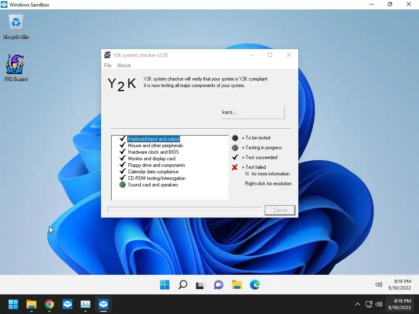Click the Cancel button
The image size is (419, 314).
pos(280,210)
